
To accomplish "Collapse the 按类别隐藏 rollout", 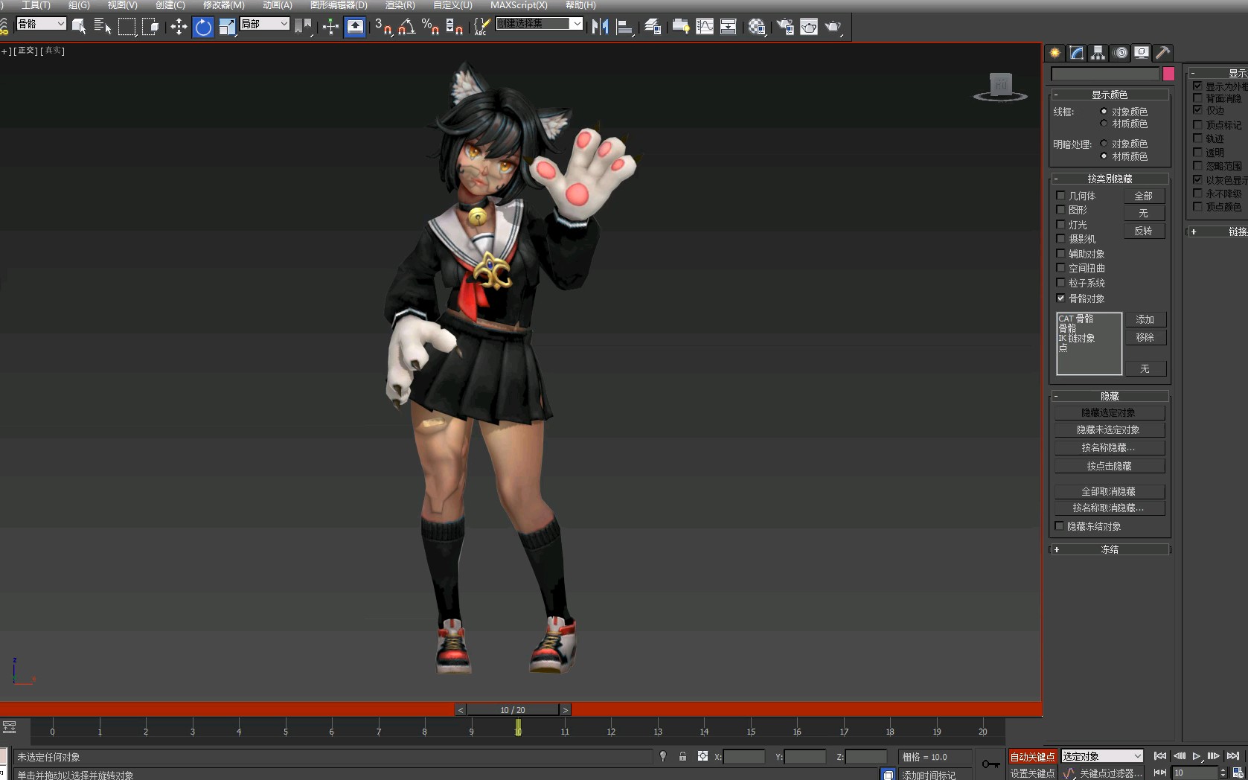I will pyautogui.click(x=1110, y=179).
